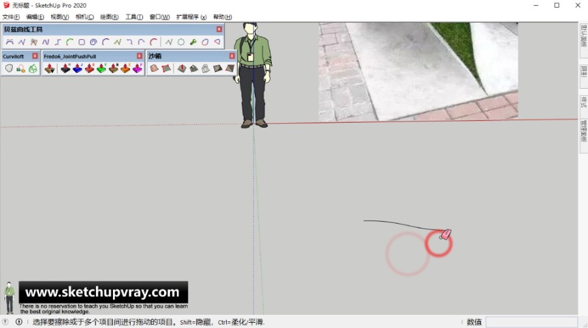
Task: Click the geo-location icon in status bar
Action: (x=5, y=321)
